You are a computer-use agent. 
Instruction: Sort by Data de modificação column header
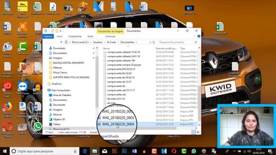click(x=166, y=48)
